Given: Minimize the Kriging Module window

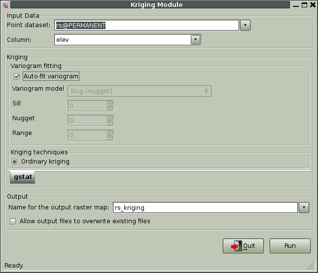Looking at the screenshot, I should tap(295, 5).
